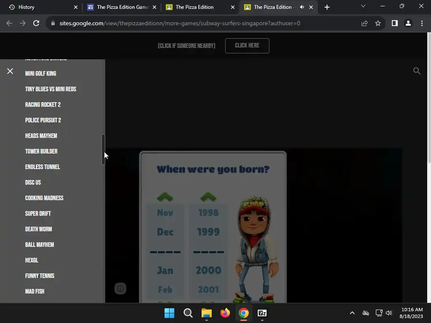Open Windows taskbar search
Screen dimensions: 431x323
click(x=188, y=313)
